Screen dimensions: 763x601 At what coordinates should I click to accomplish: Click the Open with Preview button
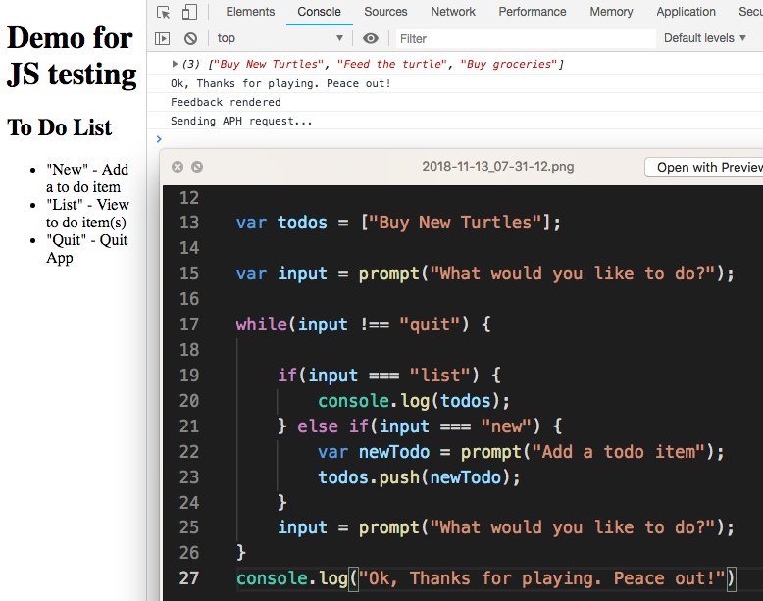[704, 168]
